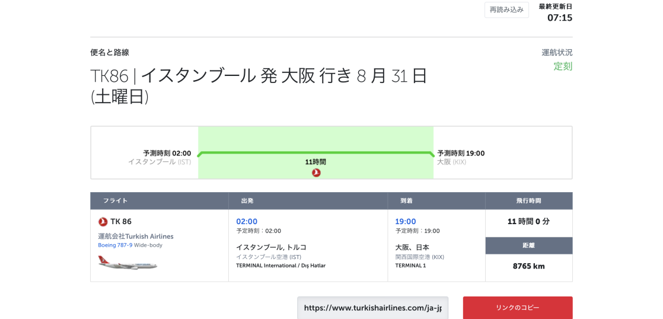Image resolution: width=663 pixels, height=319 pixels.
Task: Click the blue 19:00 arrival time
Action: click(406, 222)
